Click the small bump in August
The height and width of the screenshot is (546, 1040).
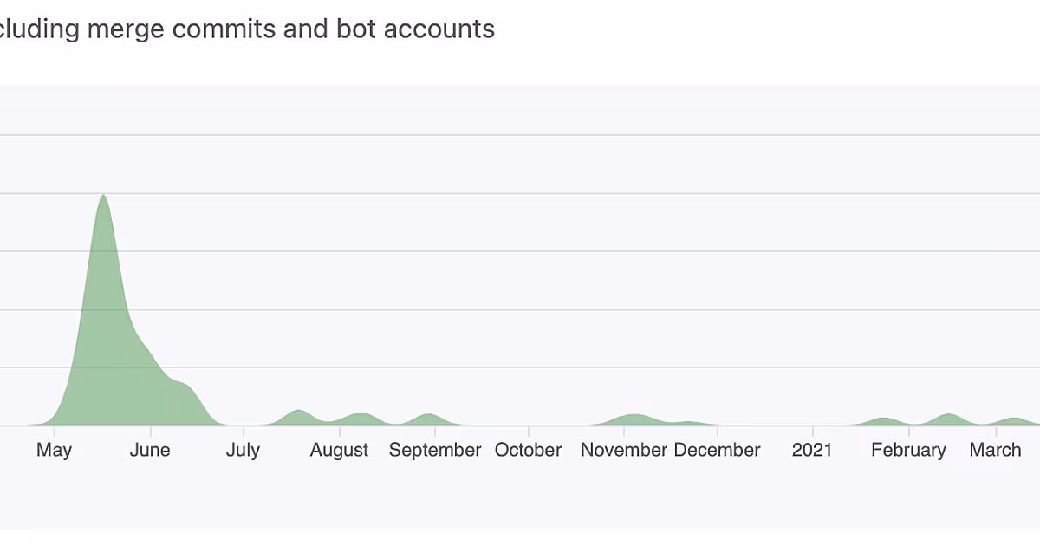pyautogui.click(x=361, y=415)
